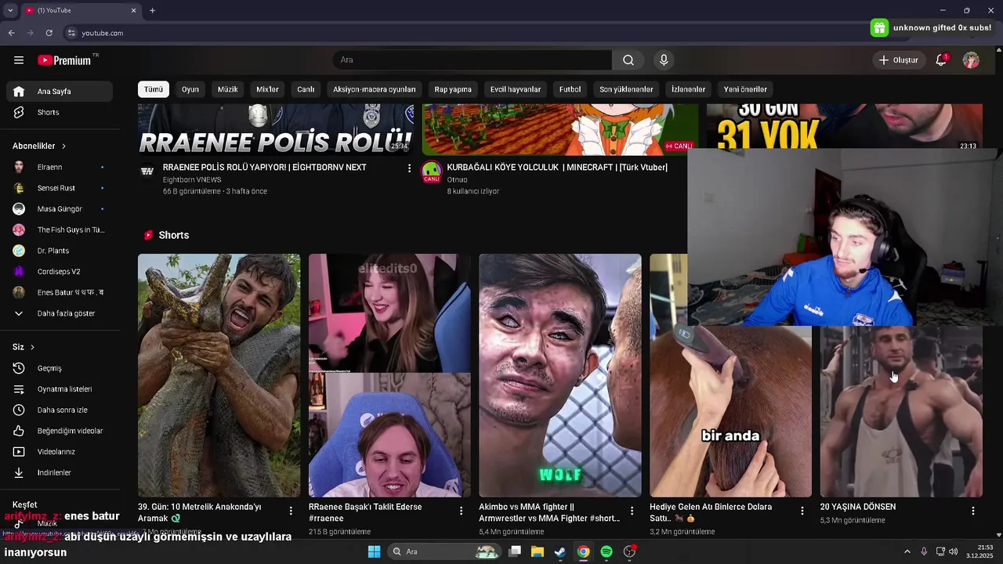Open RRAENEE POLİS ROLÜ video thumbnail
Screen dimensions: 1003x564
[x=276, y=130]
